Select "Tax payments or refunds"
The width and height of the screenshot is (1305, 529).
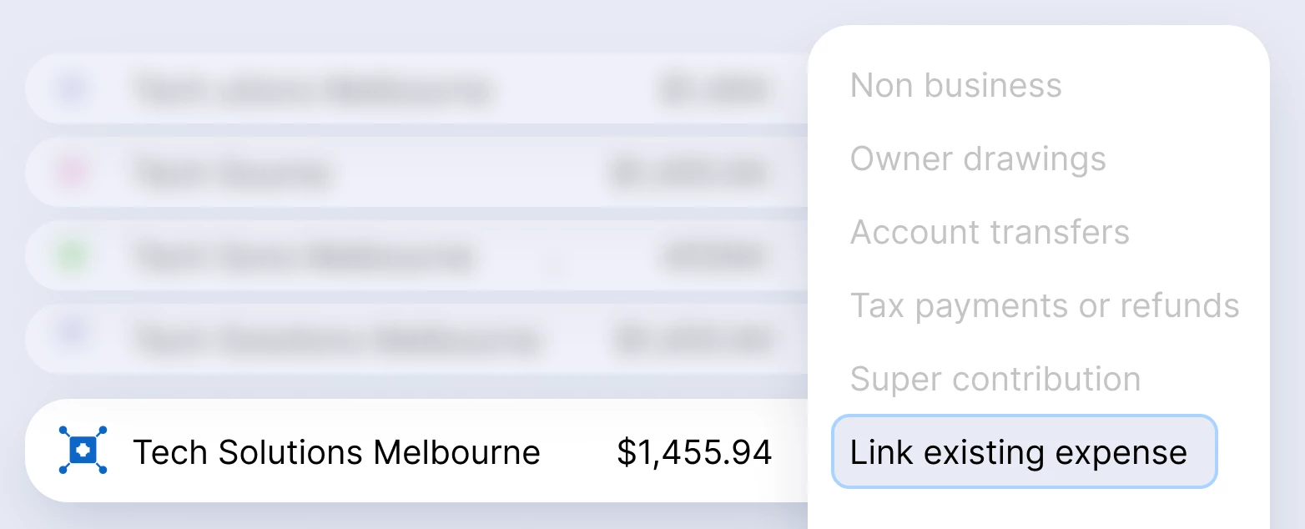coord(1044,306)
